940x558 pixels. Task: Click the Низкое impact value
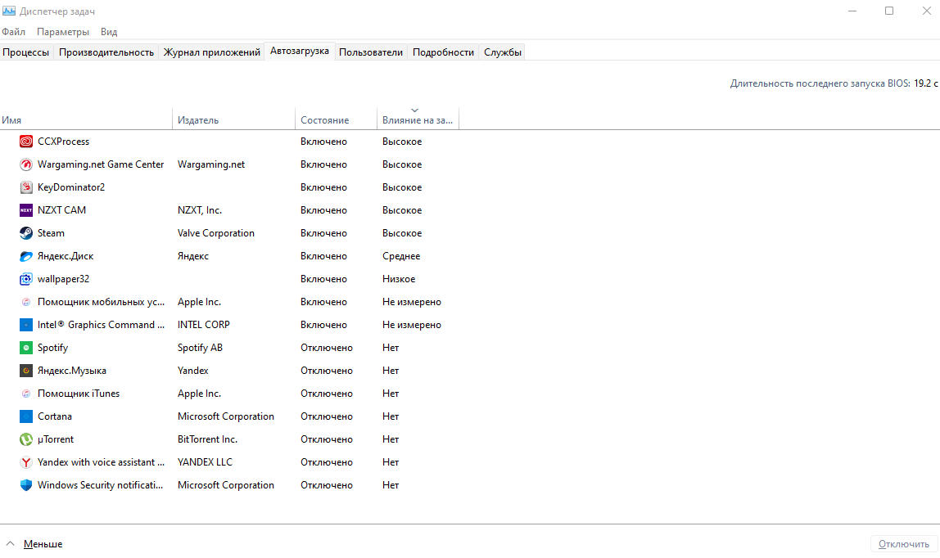tap(399, 279)
